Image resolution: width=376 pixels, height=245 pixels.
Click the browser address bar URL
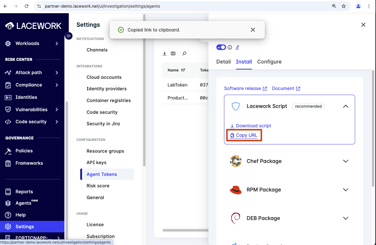click(x=102, y=6)
